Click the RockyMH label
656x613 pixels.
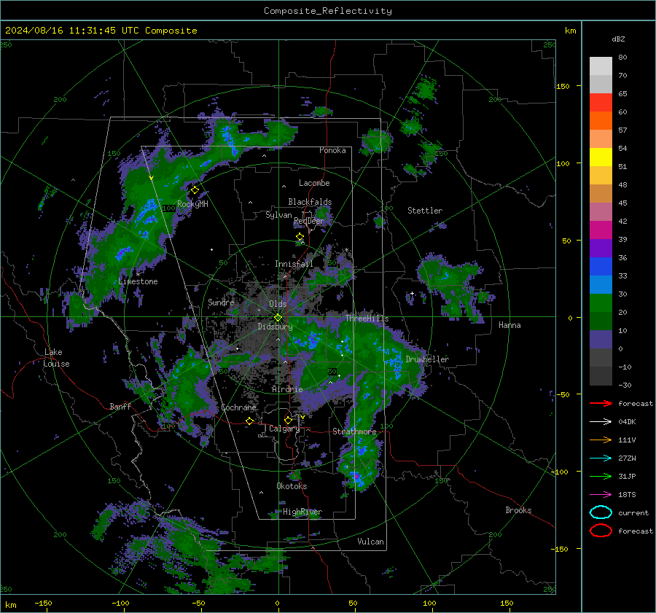pyautogui.click(x=192, y=204)
